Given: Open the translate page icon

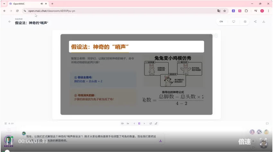Looking at the screenshot, I should point(219,11).
